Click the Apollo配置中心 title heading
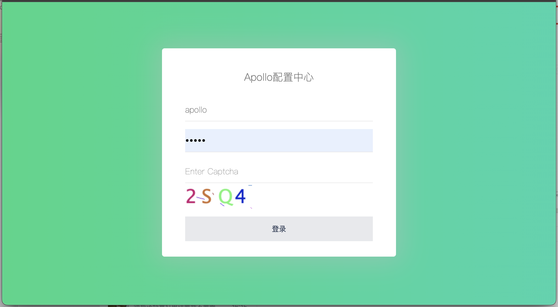The width and height of the screenshot is (558, 307). click(279, 77)
